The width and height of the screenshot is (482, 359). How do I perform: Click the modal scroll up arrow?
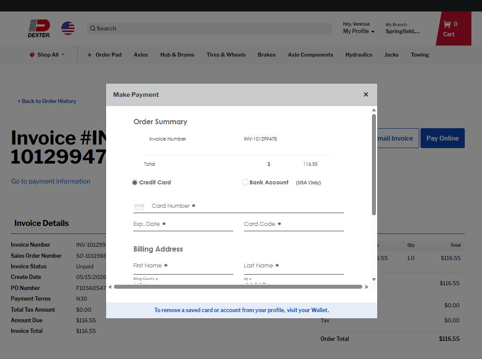[x=374, y=110]
